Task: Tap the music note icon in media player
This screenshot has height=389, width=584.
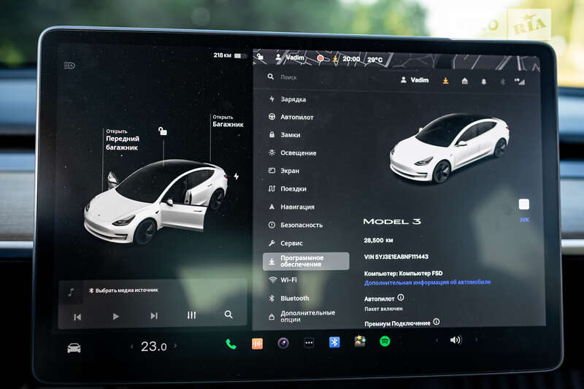Action: [x=71, y=292]
